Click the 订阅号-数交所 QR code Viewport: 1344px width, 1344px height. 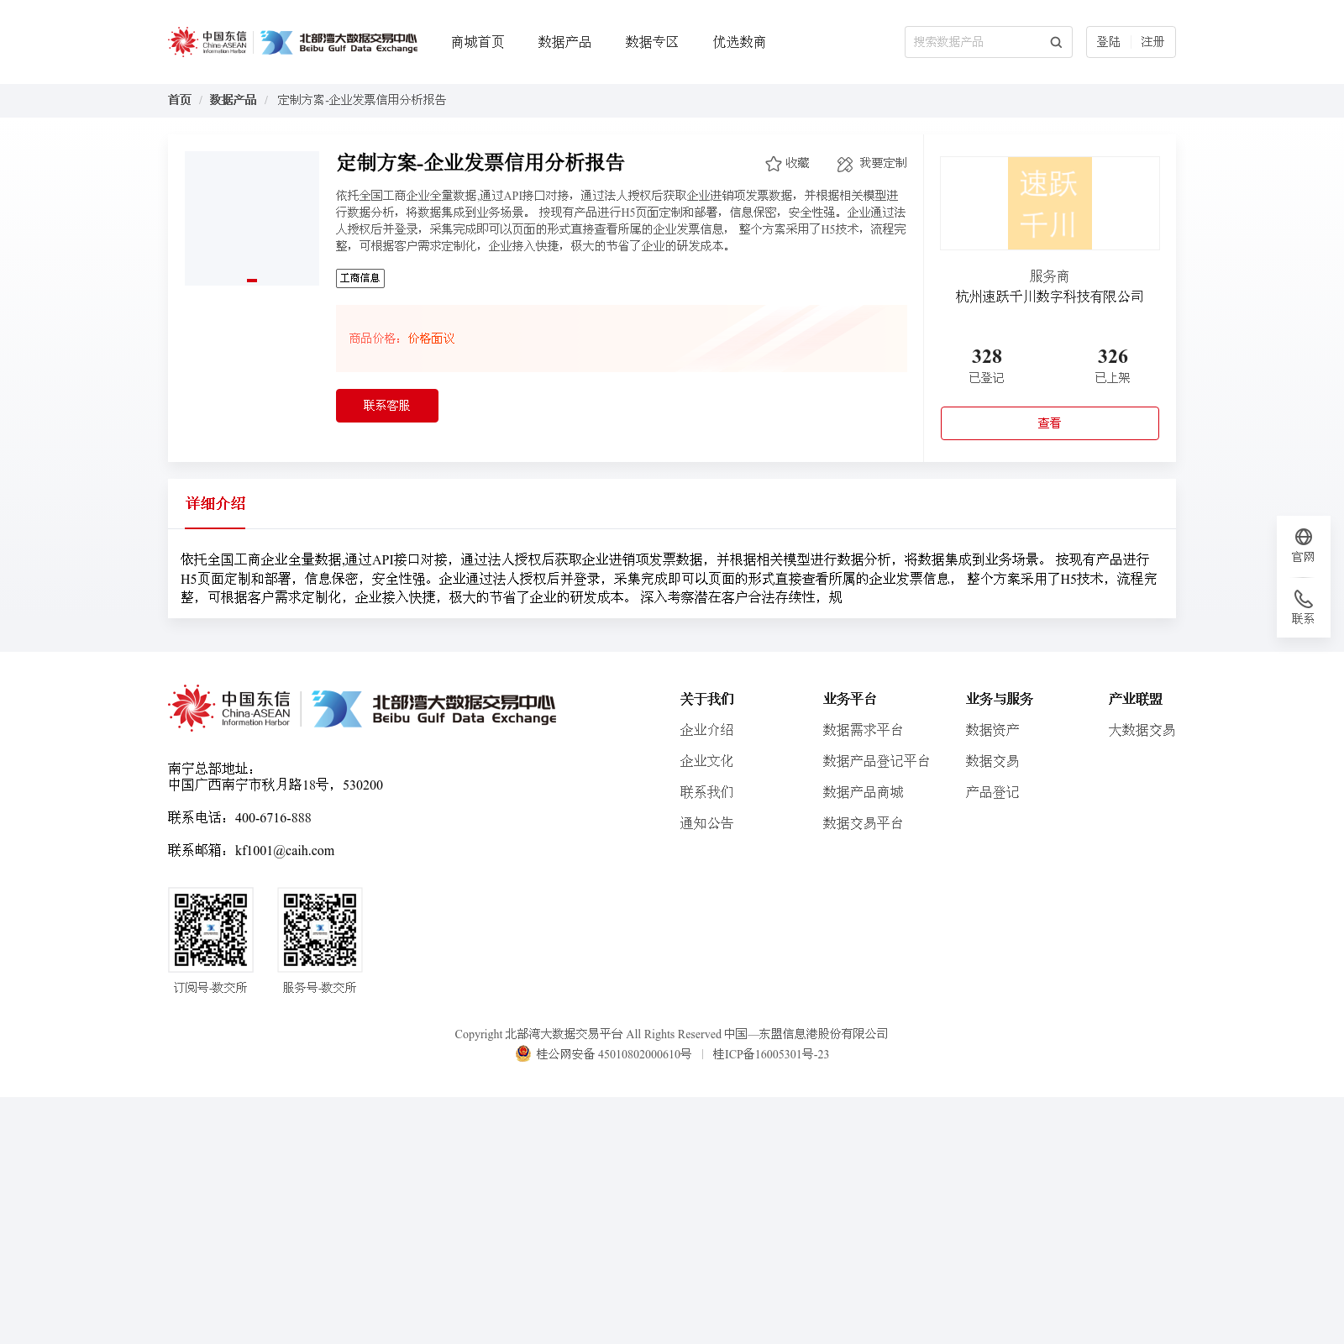(211, 930)
